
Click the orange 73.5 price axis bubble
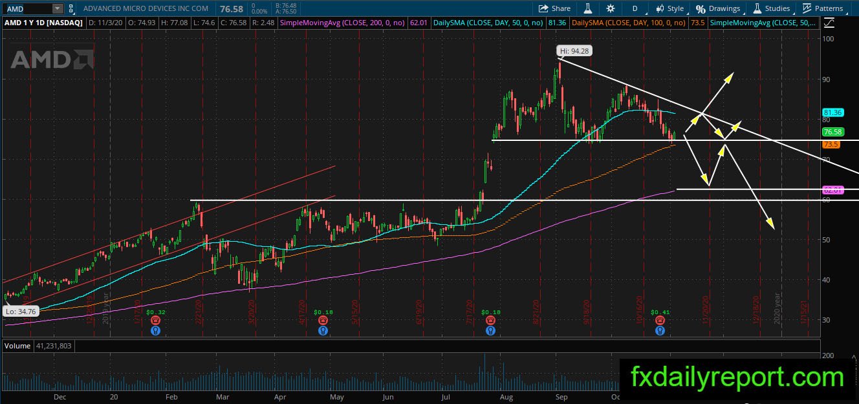pos(831,145)
